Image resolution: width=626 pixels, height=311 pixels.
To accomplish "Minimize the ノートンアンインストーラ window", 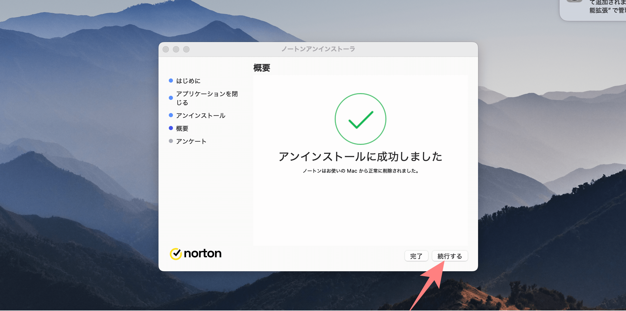I will 176,49.
